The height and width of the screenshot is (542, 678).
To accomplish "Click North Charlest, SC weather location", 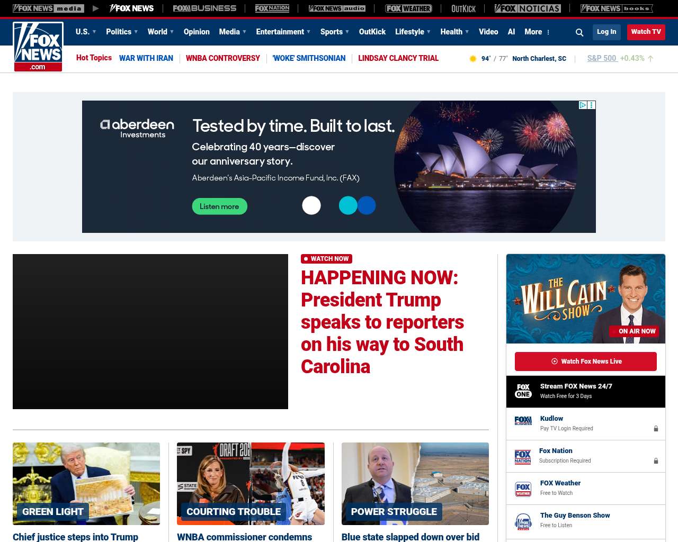I will pyautogui.click(x=539, y=59).
